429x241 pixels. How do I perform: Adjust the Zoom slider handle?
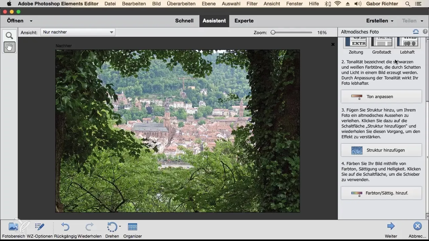pos(273,32)
